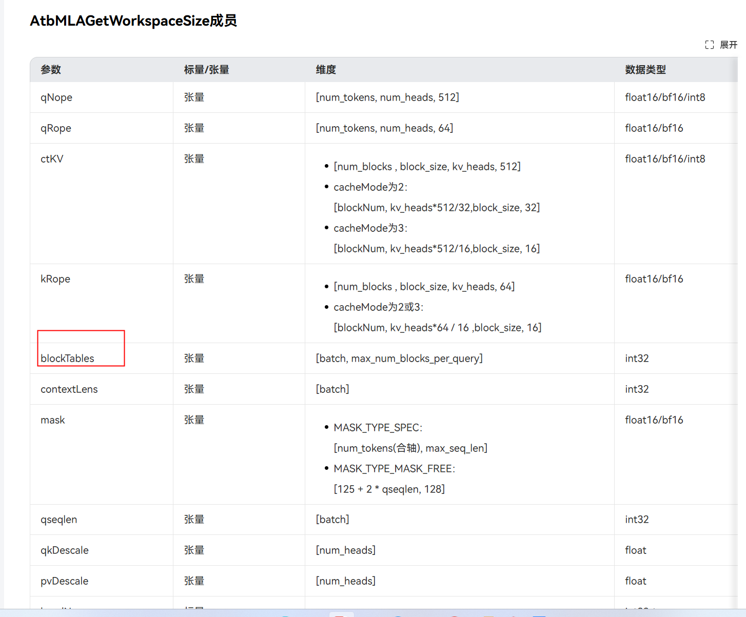
Task: Click 张量 in the pvDescale row
Action: 194,581
